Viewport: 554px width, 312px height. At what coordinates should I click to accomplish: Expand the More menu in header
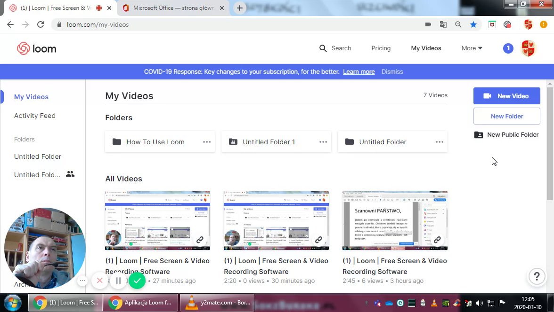click(x=472, y=48)
